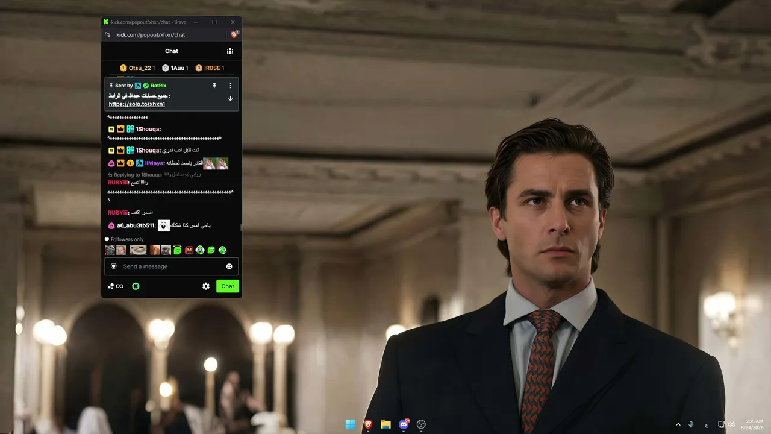
Task: Open chat settings gear
Action: (x=206, y=286)
